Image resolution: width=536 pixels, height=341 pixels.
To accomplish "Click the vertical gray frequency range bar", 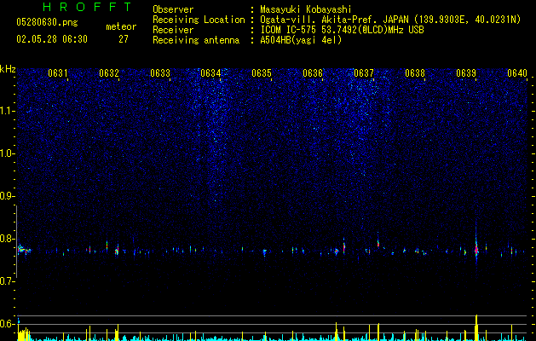I will pos(16,241).
